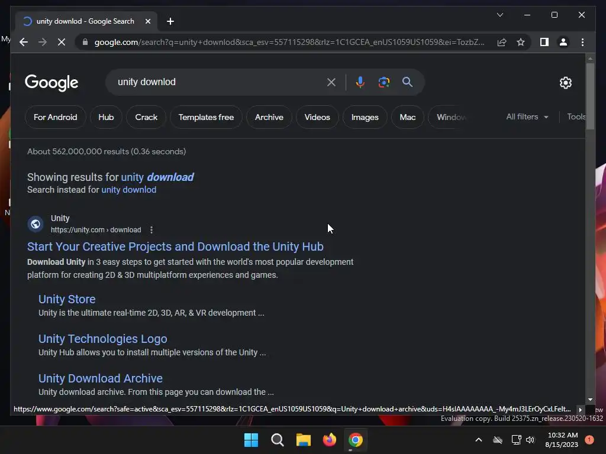Viewport: 606px width, 454px height.
Task: Show hidden system tray icons
Action: (478, 440)
